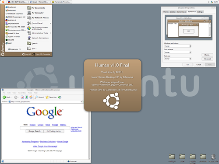The width and height of the screenshot is (219, 164).
Task: Click Log Off in the start menu
Action: [x=27, y=54]
